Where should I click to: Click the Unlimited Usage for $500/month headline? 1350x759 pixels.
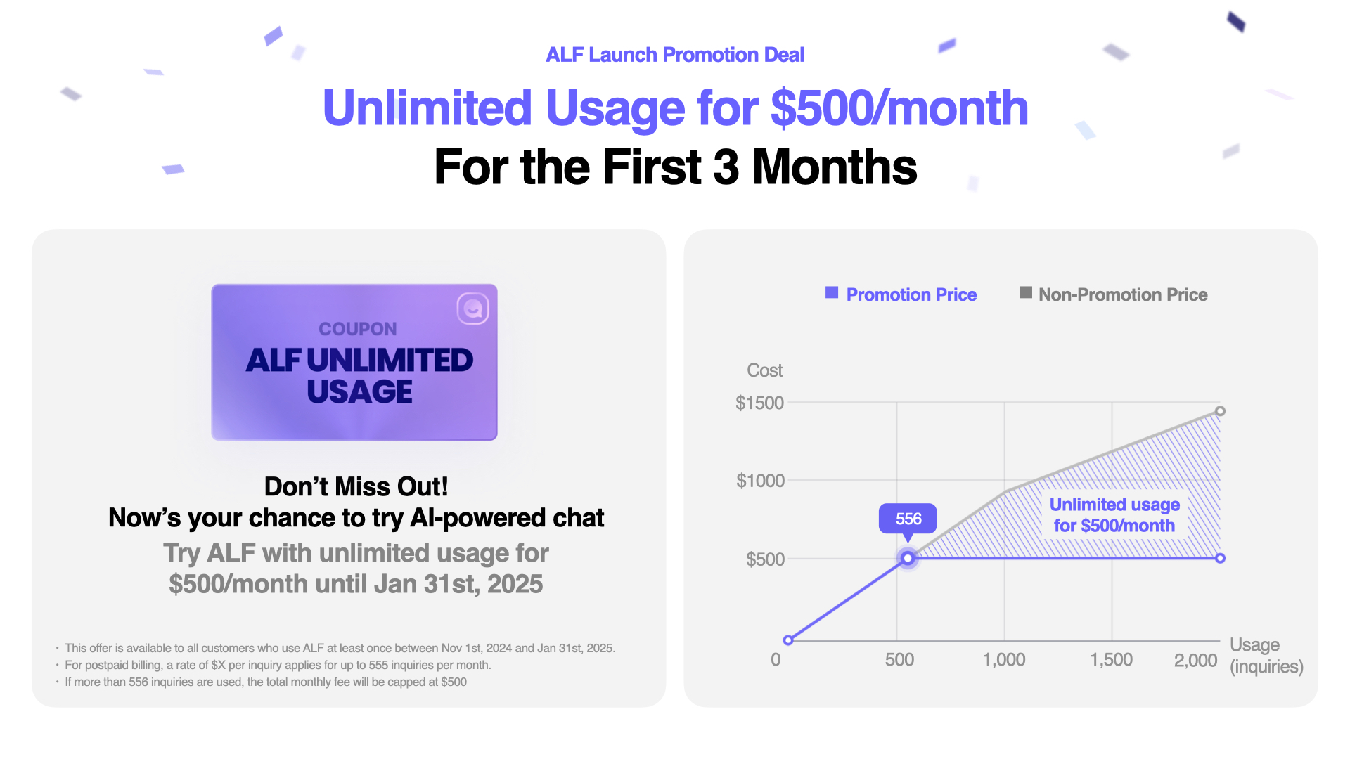(x=675, y=108)
